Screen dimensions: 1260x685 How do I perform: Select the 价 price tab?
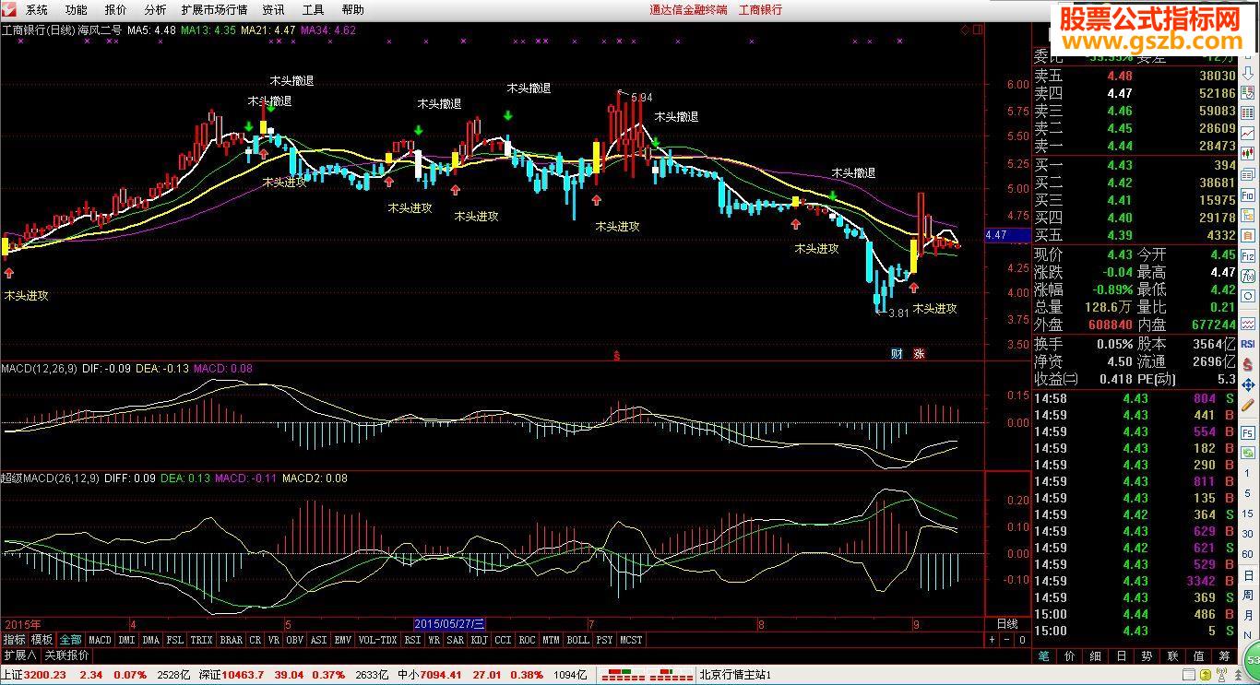[x=1069, y=656]
